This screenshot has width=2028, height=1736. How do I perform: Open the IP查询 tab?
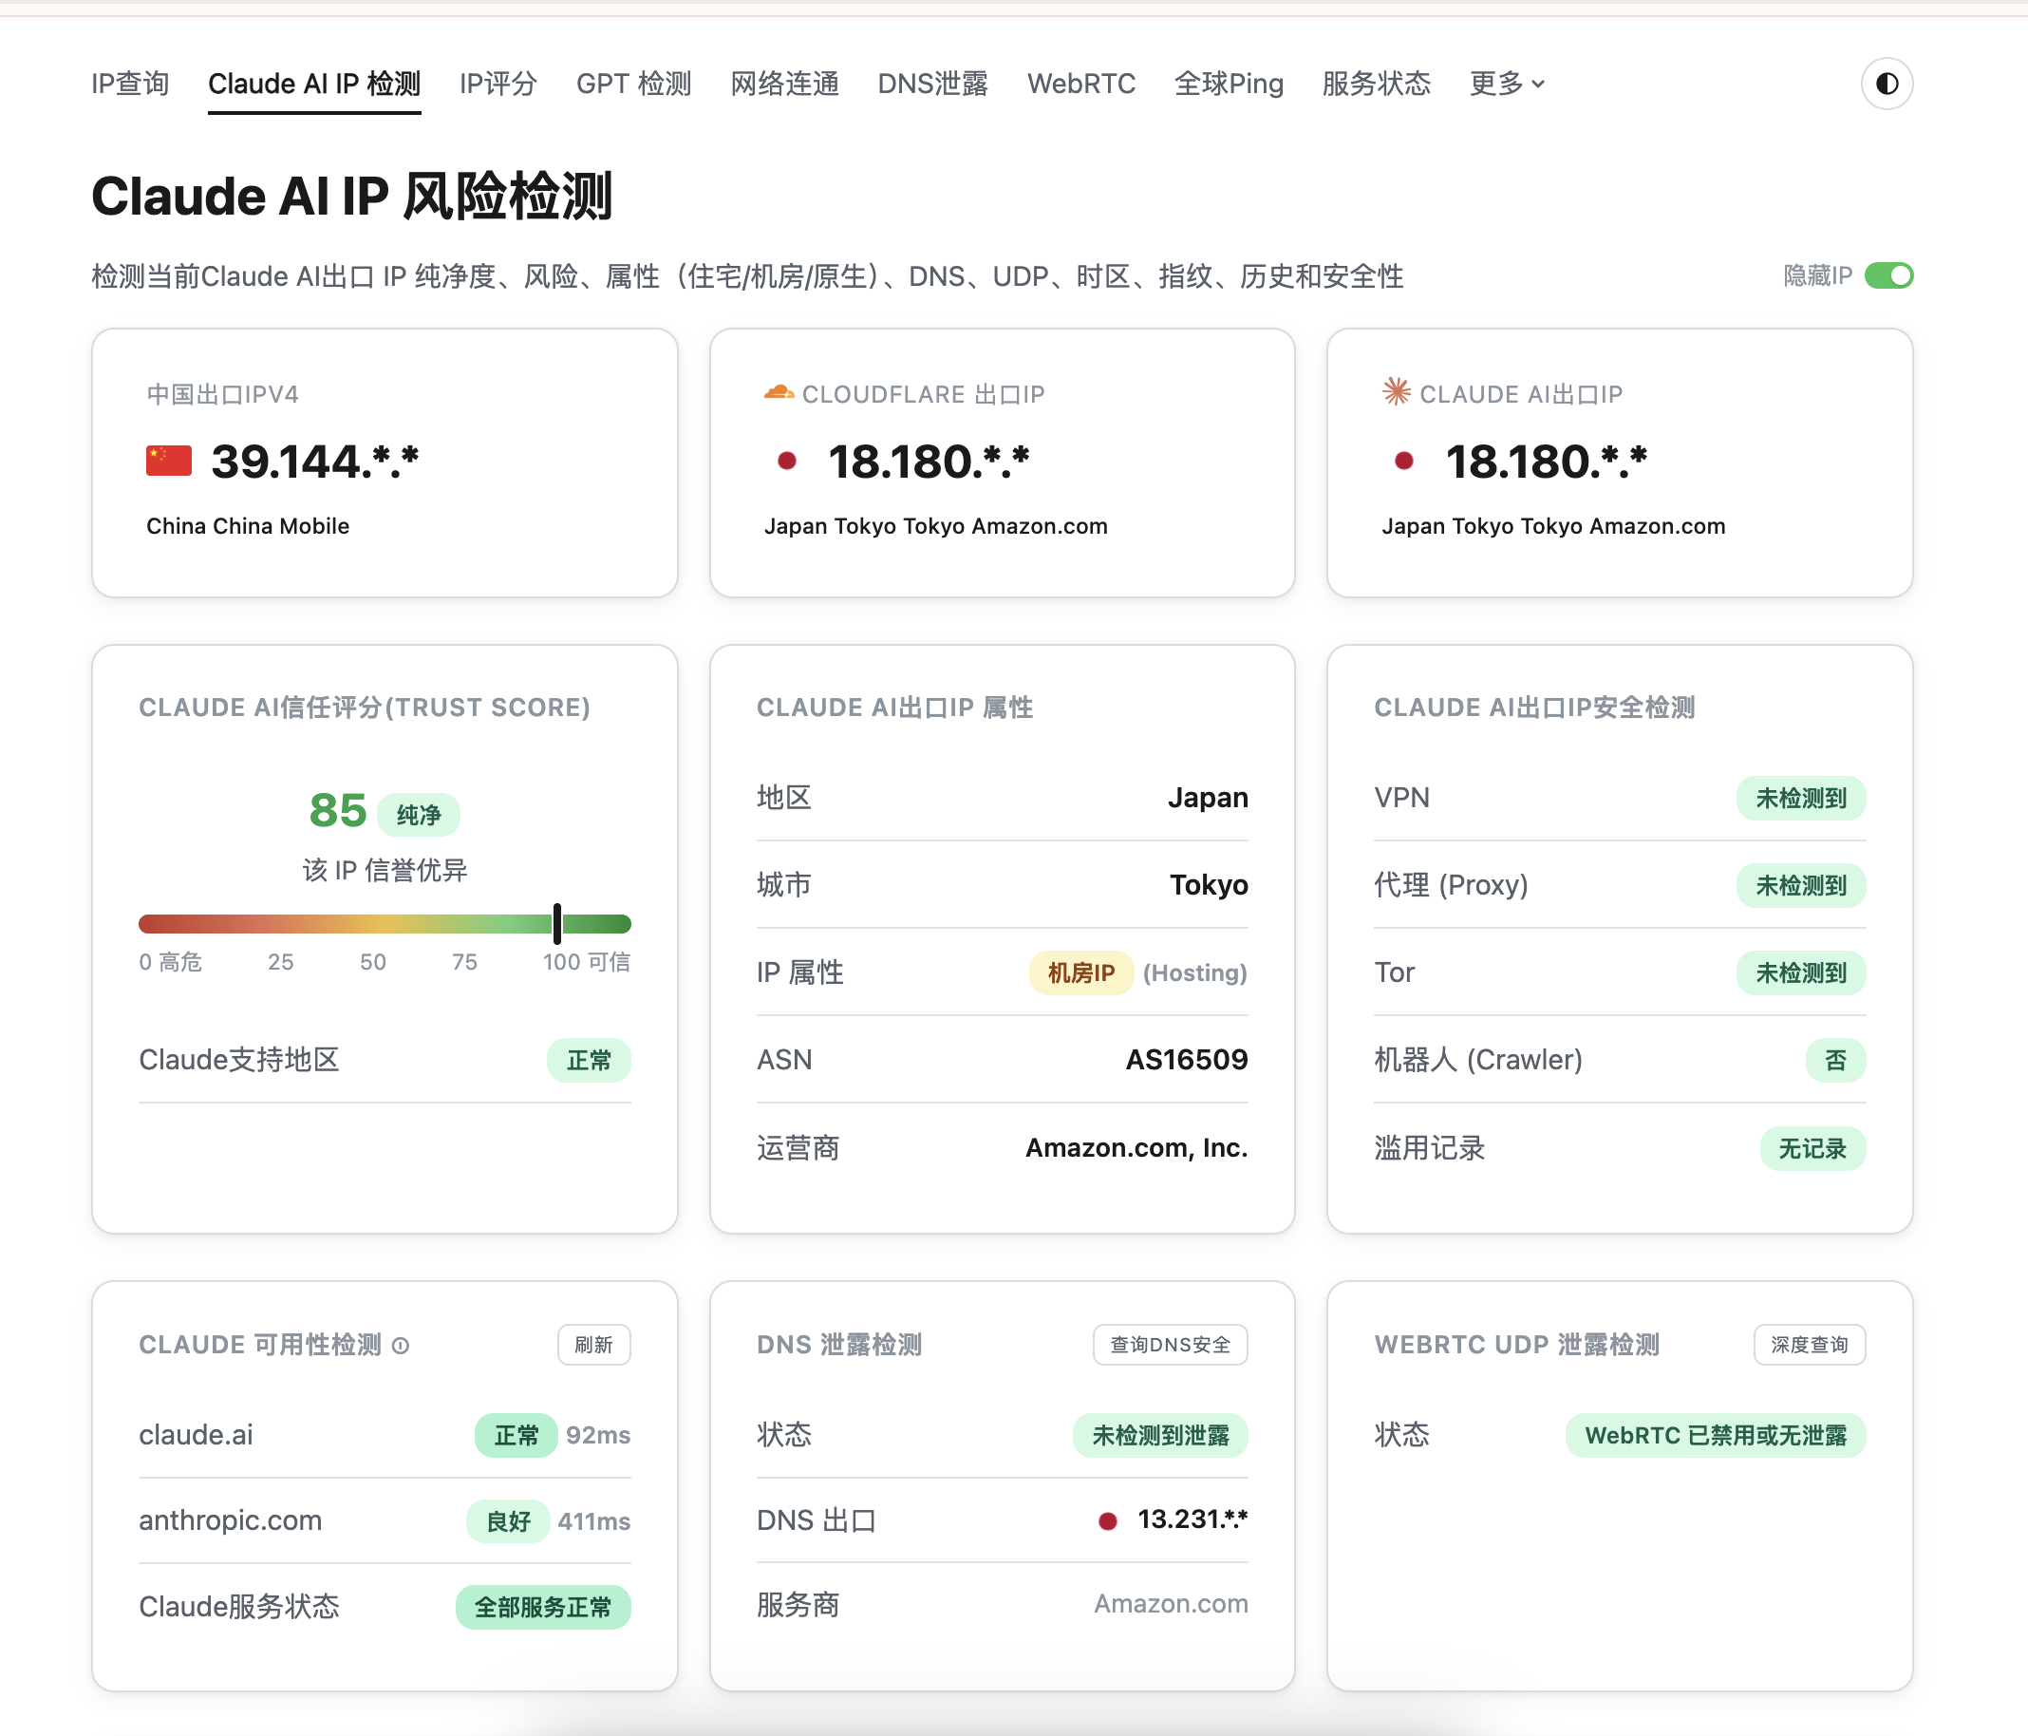(x=130, y=84)
